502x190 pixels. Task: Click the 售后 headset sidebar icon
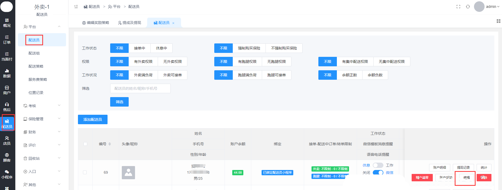(7, 107)
